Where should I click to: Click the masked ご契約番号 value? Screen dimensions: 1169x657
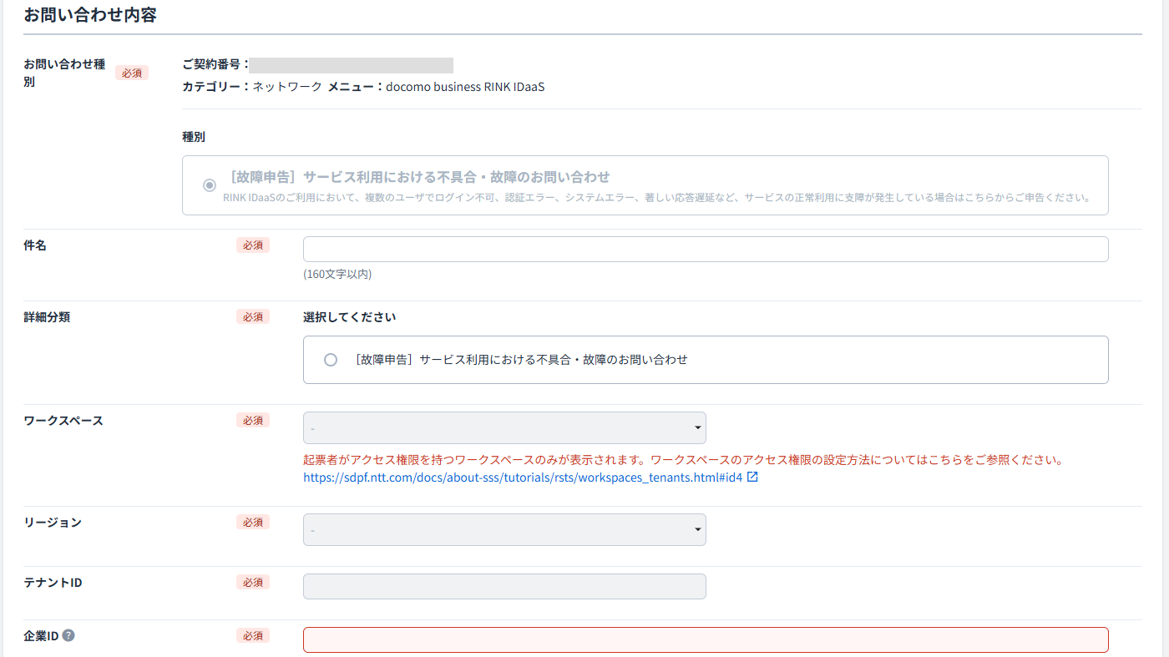[351, 65]
